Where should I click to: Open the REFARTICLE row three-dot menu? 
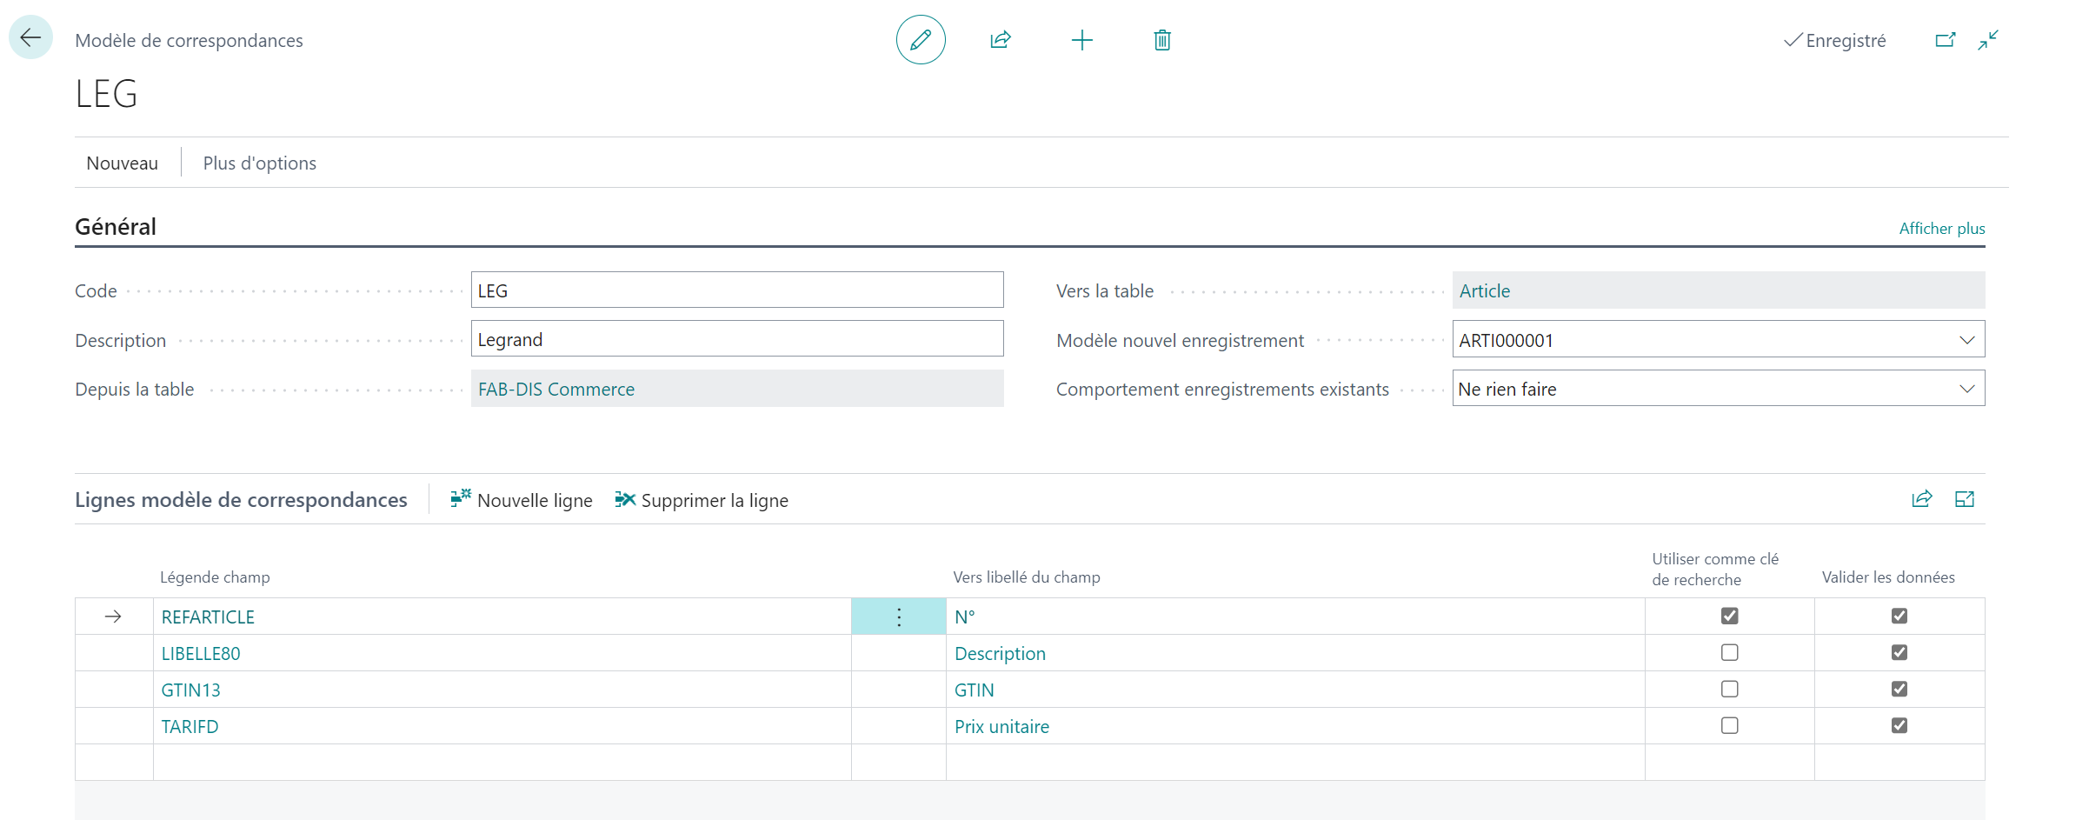click(899, 617)
